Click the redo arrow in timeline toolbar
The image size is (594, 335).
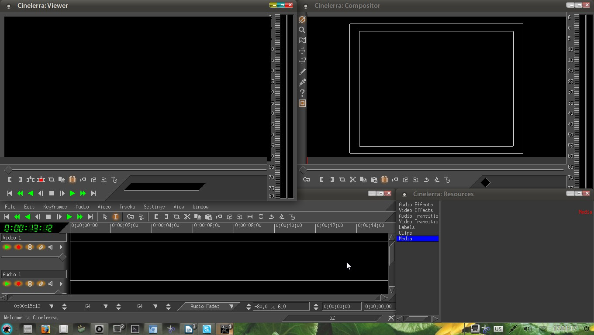(x=282, y=217)
